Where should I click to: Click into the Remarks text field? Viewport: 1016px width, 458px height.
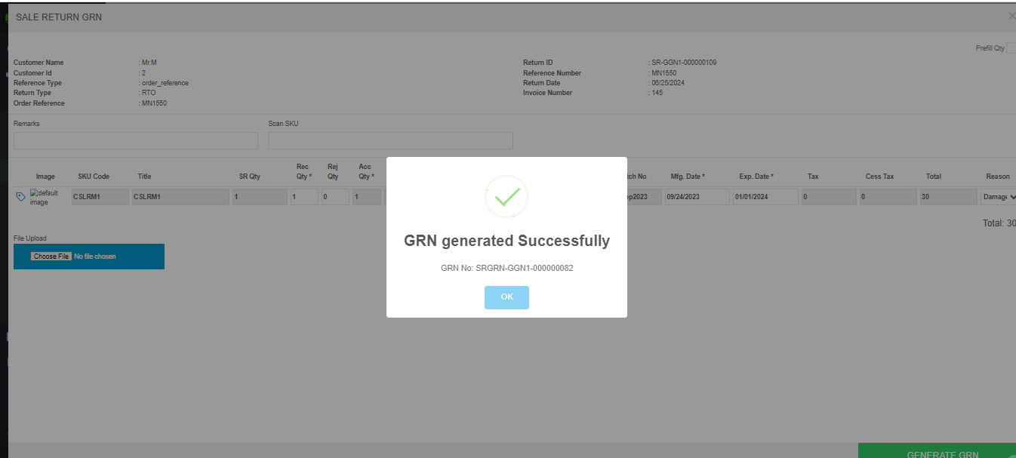[136, 141]
